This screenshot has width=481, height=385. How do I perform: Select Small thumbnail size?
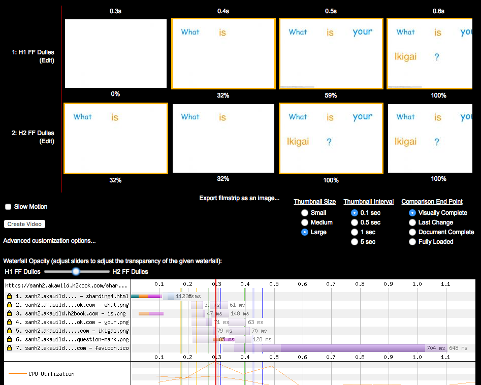[305, 213]
